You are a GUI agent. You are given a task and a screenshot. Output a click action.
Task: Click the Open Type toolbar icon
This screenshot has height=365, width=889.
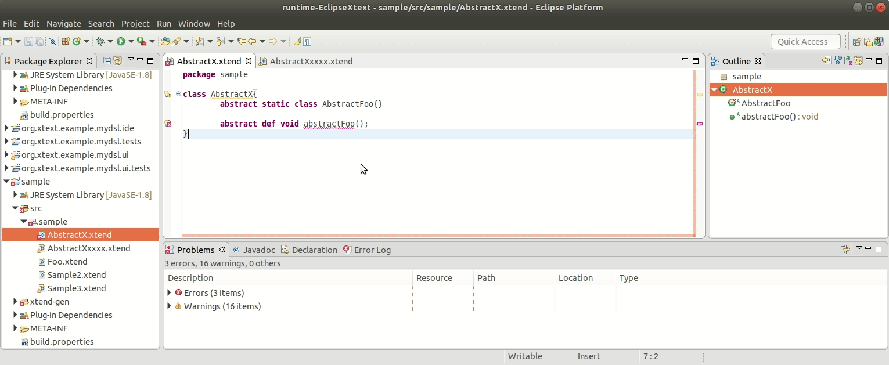(x=165, y=41)
